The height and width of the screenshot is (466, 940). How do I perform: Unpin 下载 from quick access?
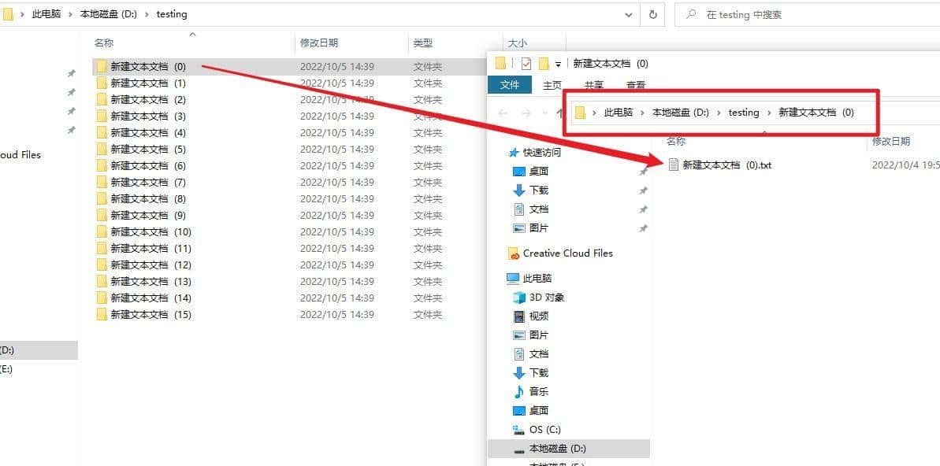(645, 190)
